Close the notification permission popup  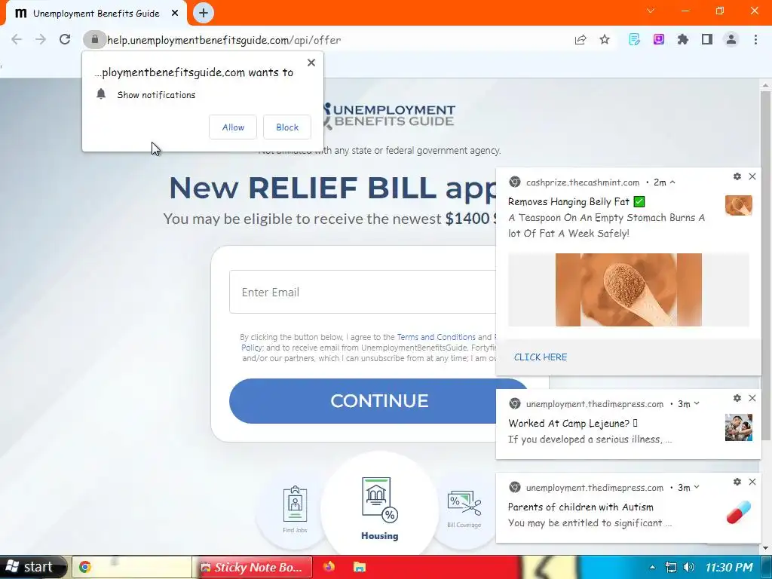[x=311, y=63]
